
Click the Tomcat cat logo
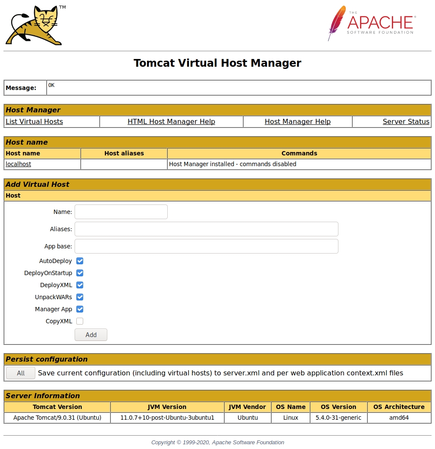34,25
